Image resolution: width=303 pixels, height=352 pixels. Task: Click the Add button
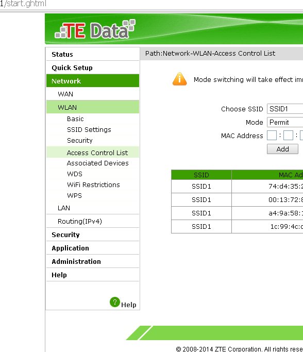(282, 149)
